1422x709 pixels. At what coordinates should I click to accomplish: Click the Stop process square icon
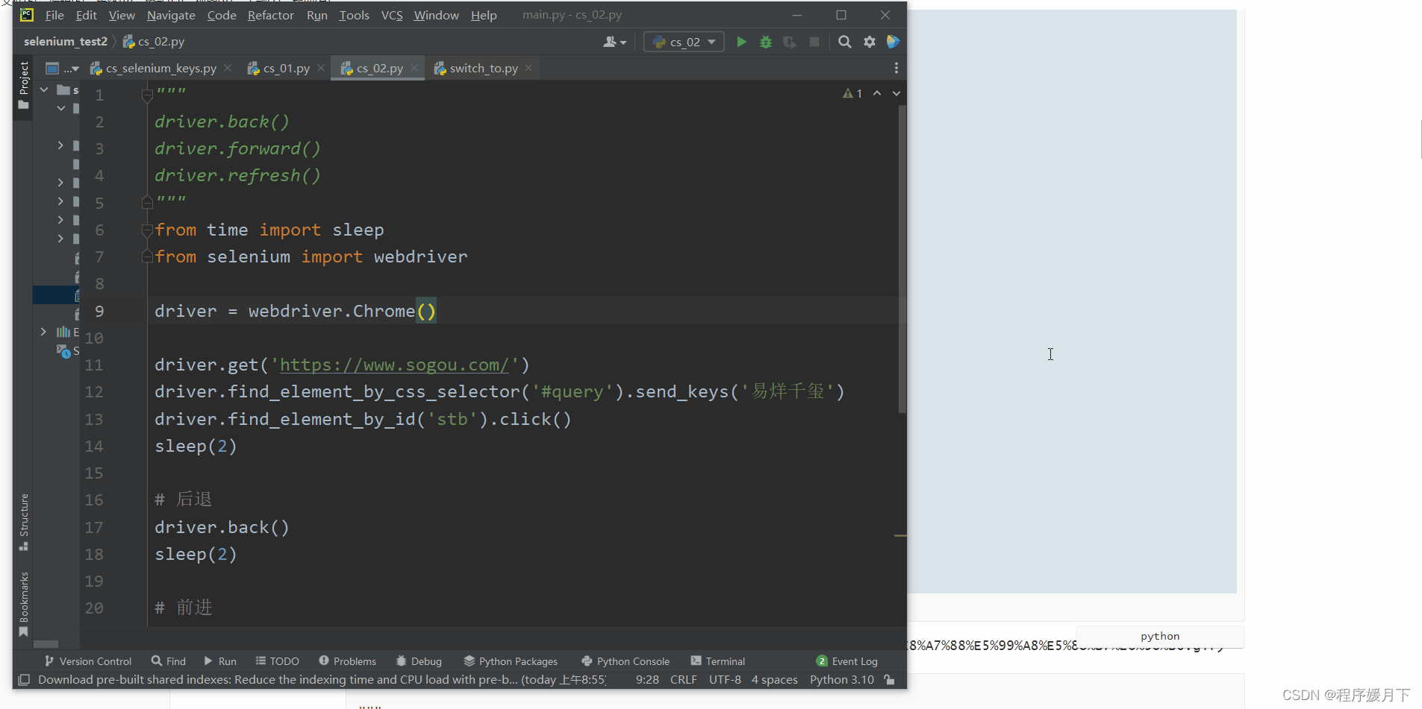click(814, 42)
